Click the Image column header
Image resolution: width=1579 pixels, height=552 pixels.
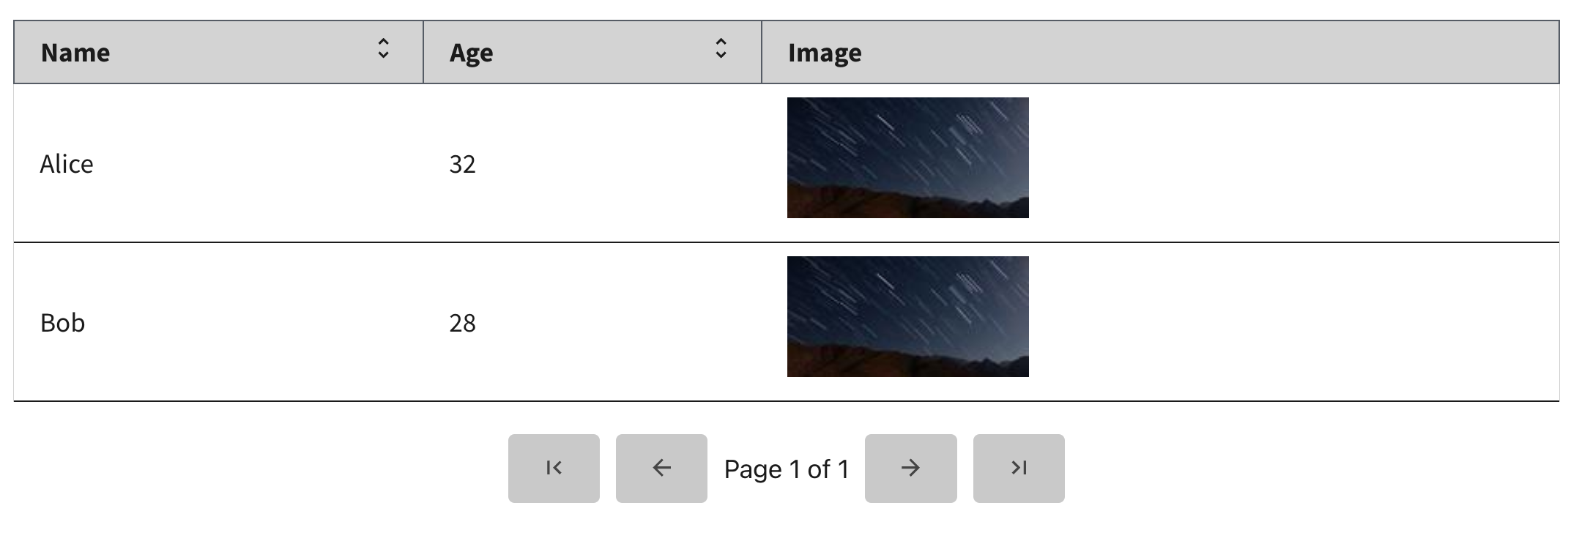[x=825, y=52]
